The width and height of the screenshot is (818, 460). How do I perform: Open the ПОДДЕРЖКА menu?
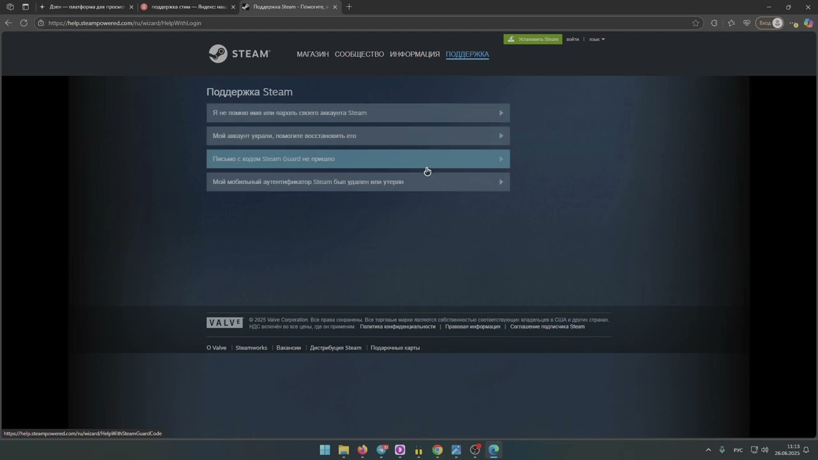pyautogui.click(x=467, y=54)
